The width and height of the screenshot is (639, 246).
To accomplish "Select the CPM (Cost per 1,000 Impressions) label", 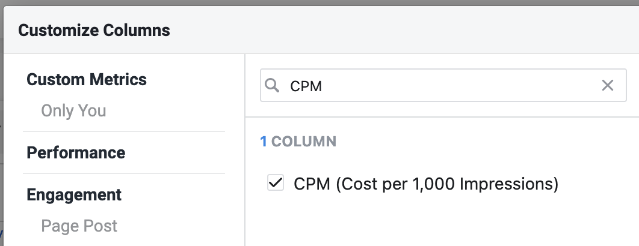I will click(426, 184).
